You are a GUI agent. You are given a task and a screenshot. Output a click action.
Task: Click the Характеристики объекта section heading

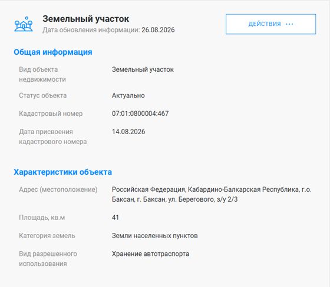click(x=62, y=172)
